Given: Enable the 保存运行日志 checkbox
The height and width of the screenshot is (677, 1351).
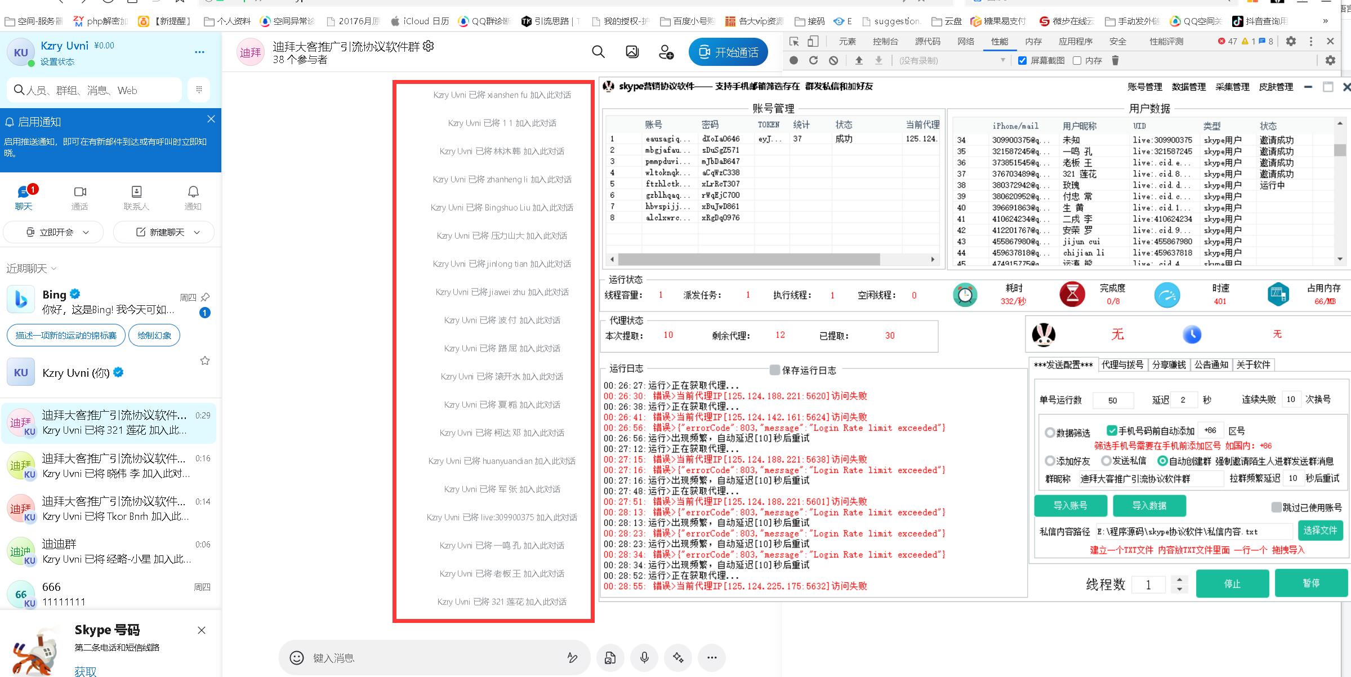Looking at the screenshot, I should click(x=775, y=370).
